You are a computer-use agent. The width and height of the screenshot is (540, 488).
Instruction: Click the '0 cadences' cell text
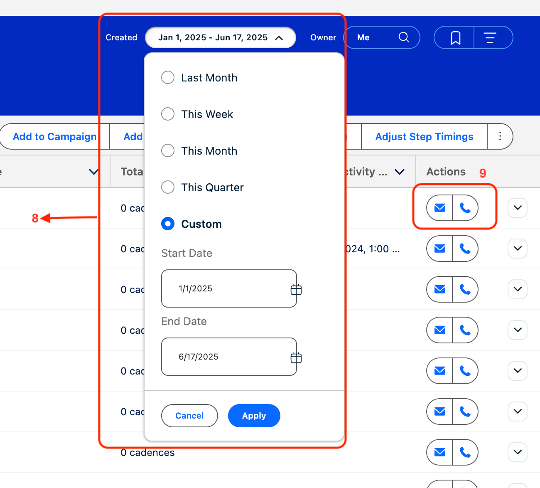[147, 453]
